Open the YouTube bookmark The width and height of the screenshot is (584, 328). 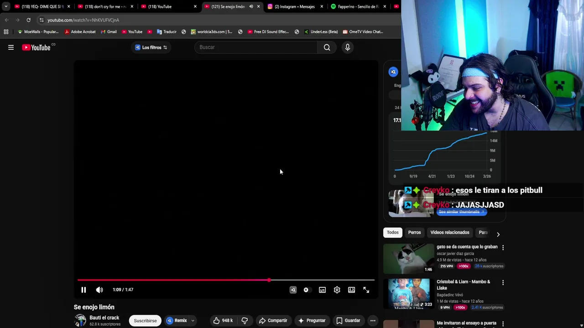[132, 32]
